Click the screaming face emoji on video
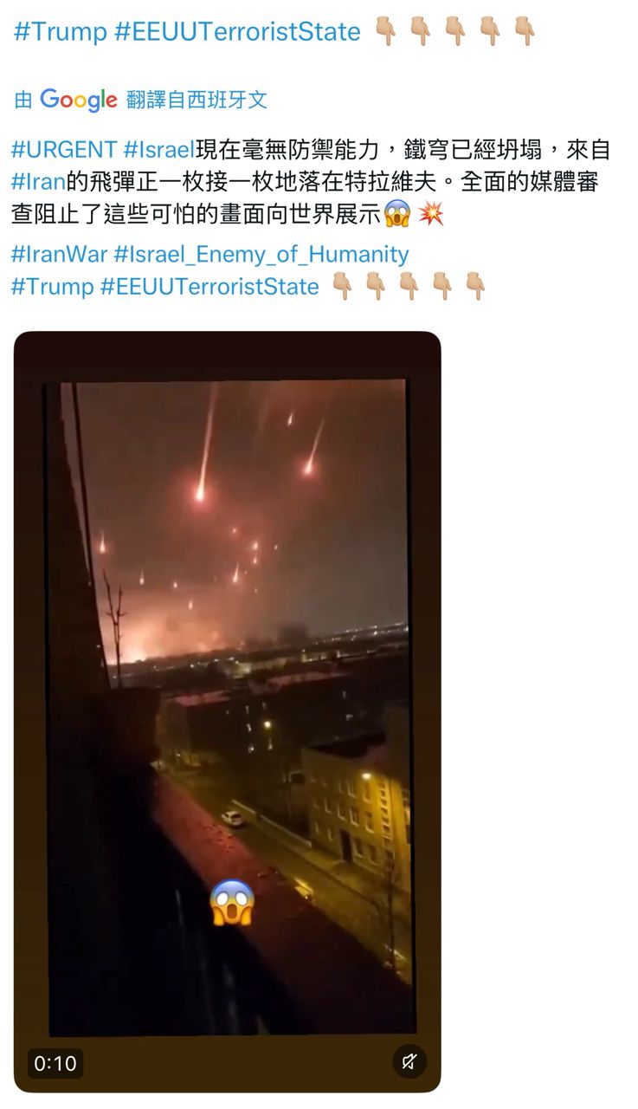Viewport: 638px width, 1109px height. 231,903
